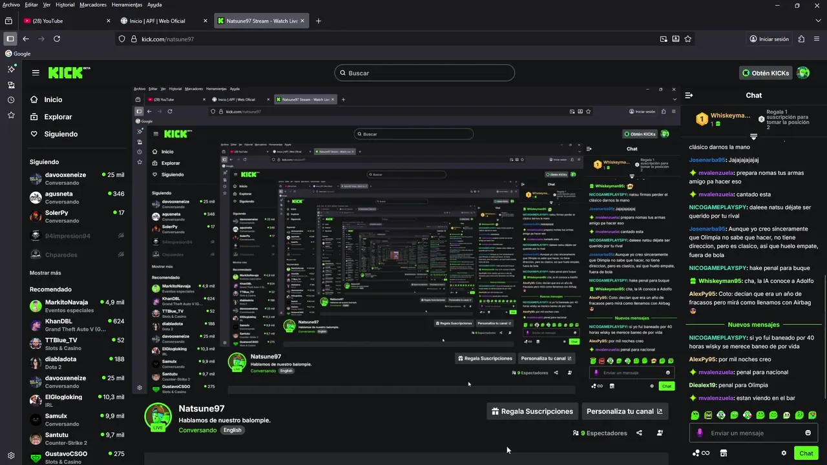827x465 pixels.
Task: Open the Historial menu
Action: (65, 5)
